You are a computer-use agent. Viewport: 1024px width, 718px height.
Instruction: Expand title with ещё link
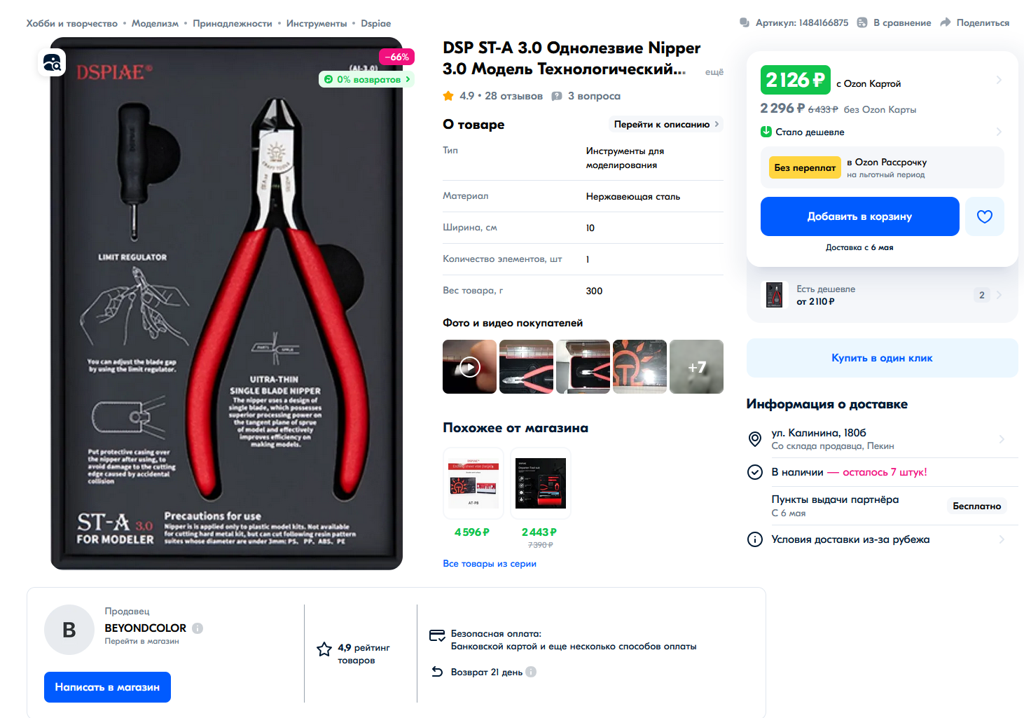[714, 71]
